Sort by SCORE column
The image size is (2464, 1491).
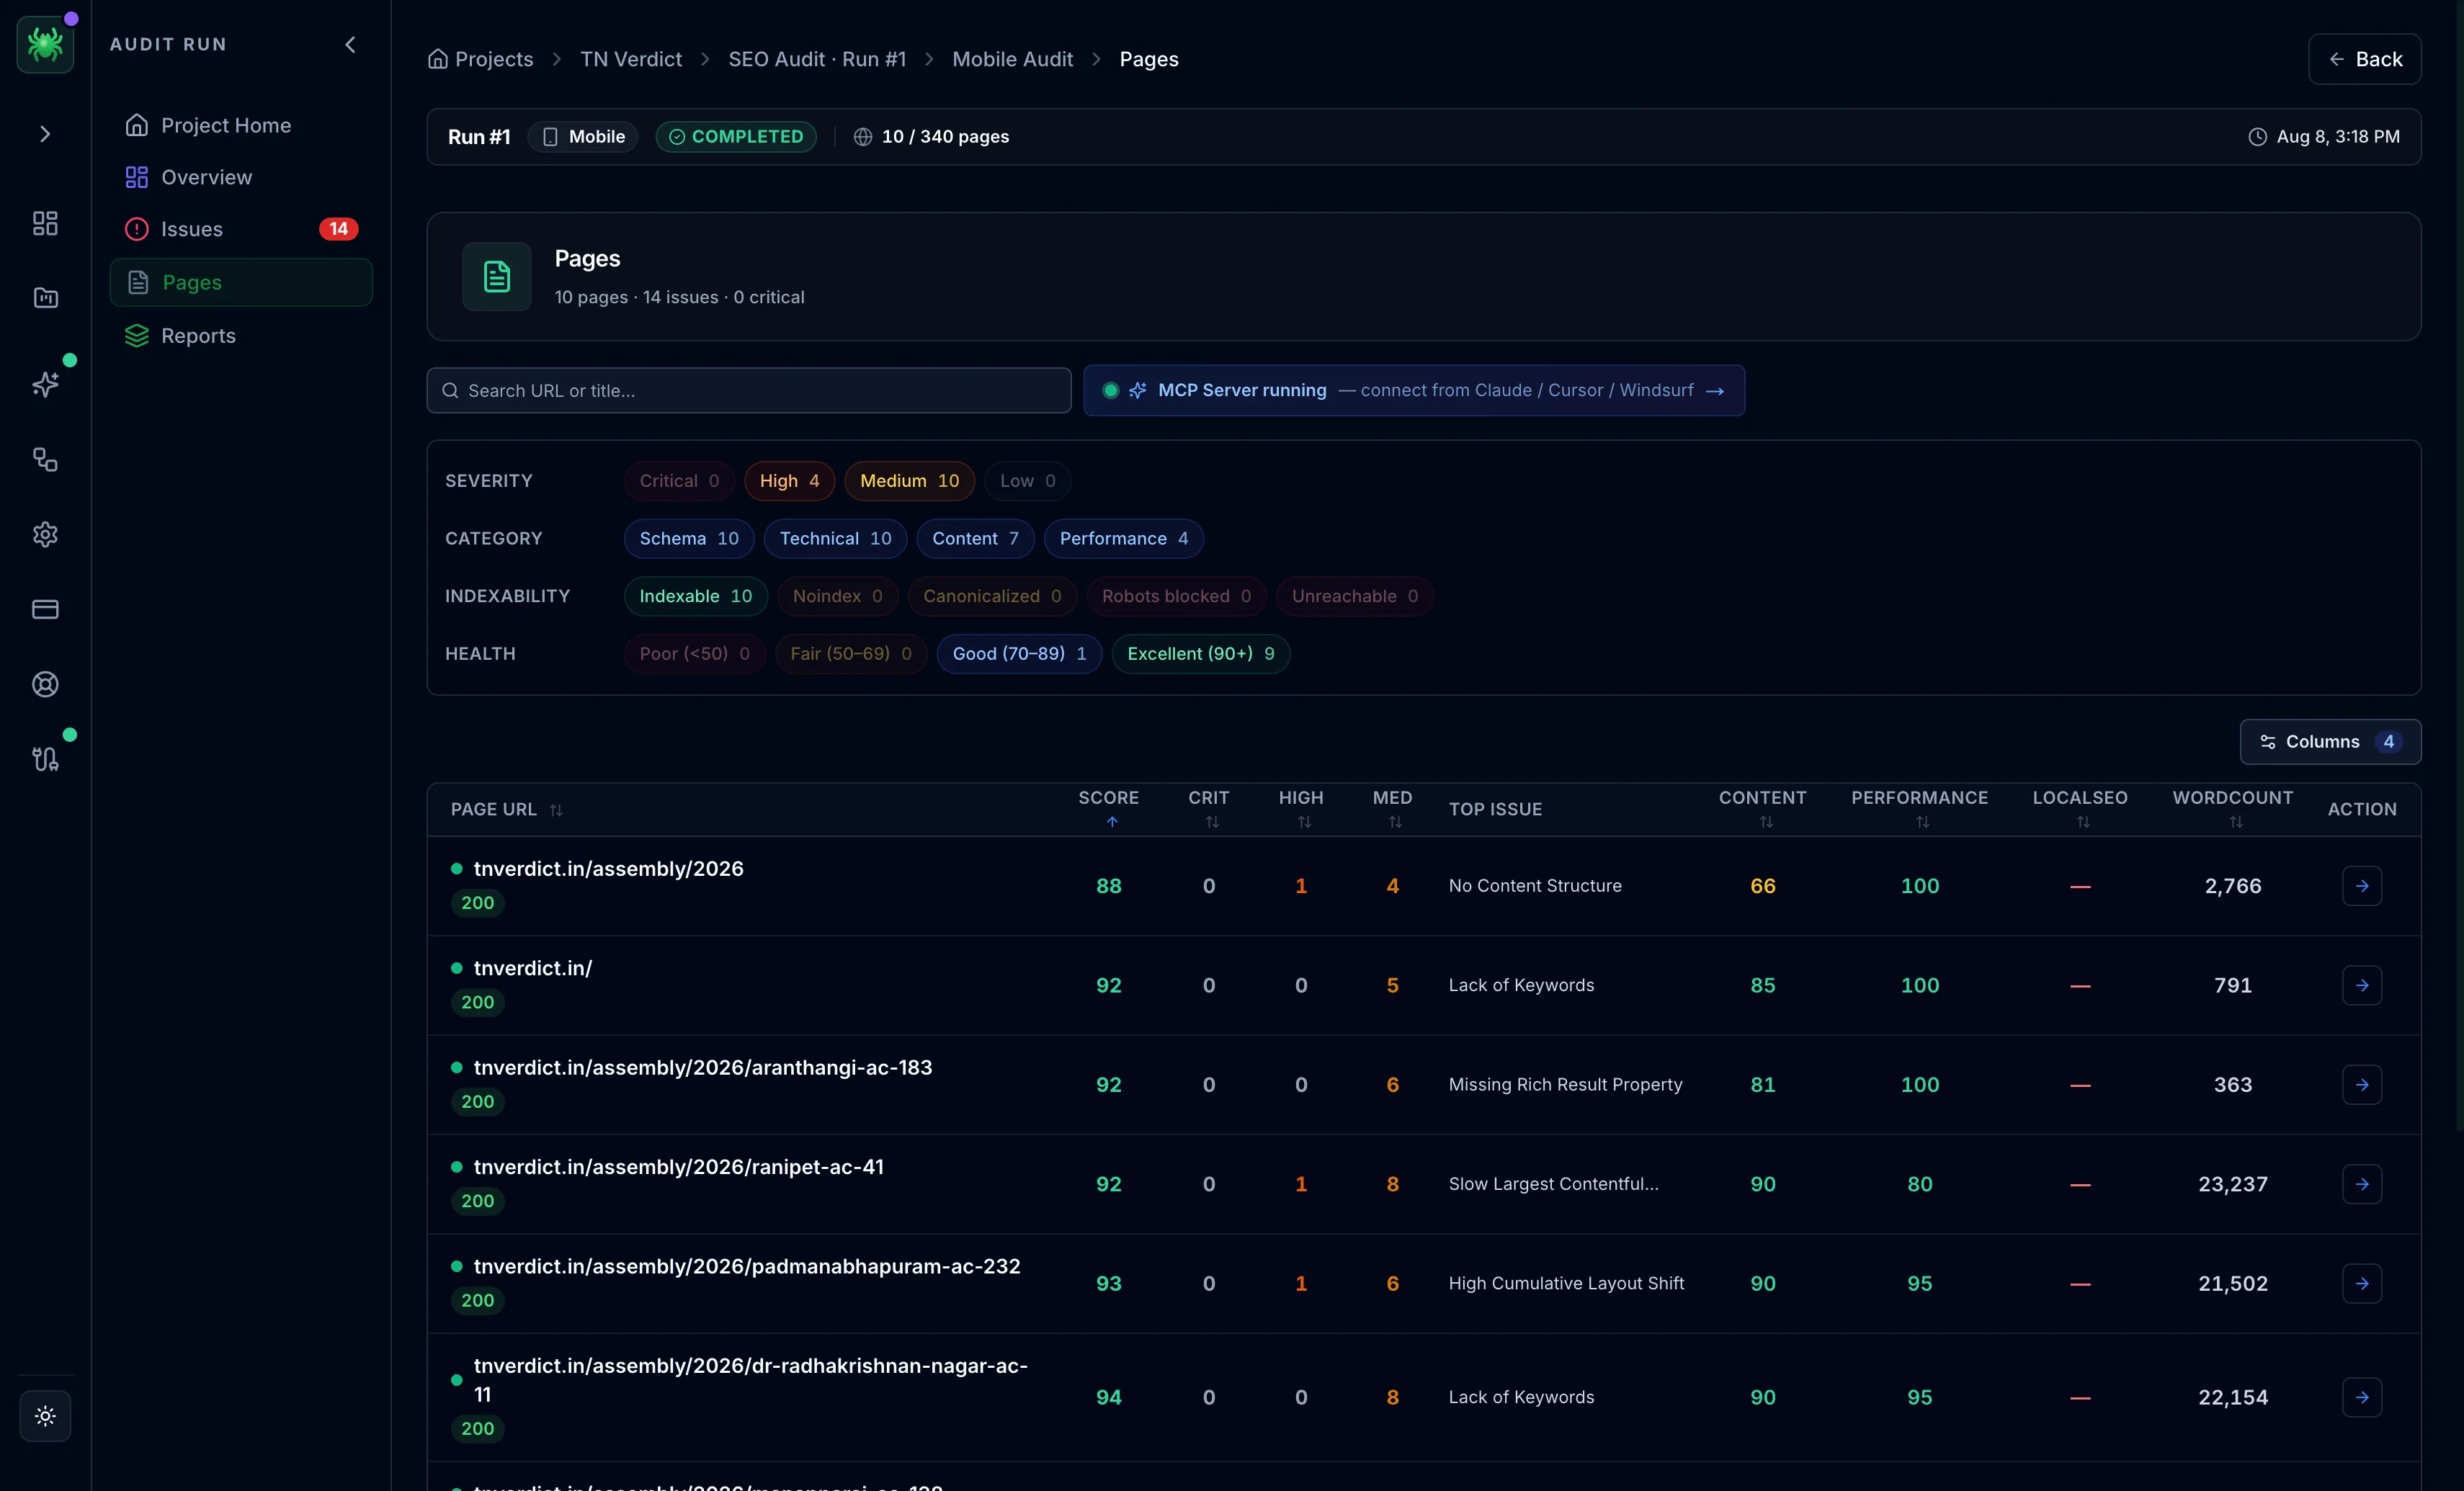click(1108, 809)
